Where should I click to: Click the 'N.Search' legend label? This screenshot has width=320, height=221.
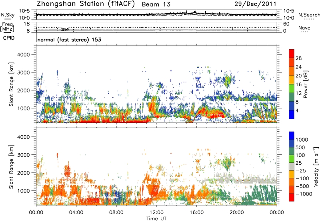[309, 15]
